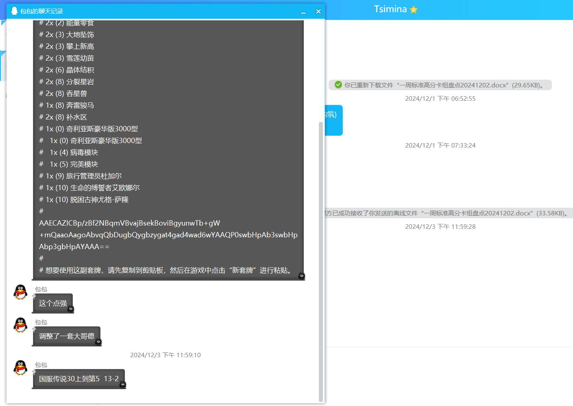Click the offline file received notice
The width and height of the screenshot is (573, 406).
[447, 213]
